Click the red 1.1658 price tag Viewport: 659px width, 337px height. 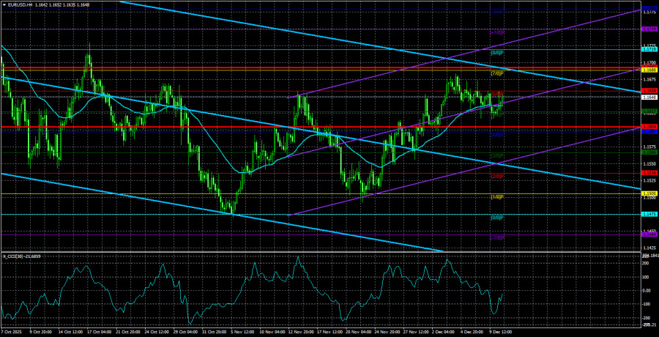pos(648,91)
